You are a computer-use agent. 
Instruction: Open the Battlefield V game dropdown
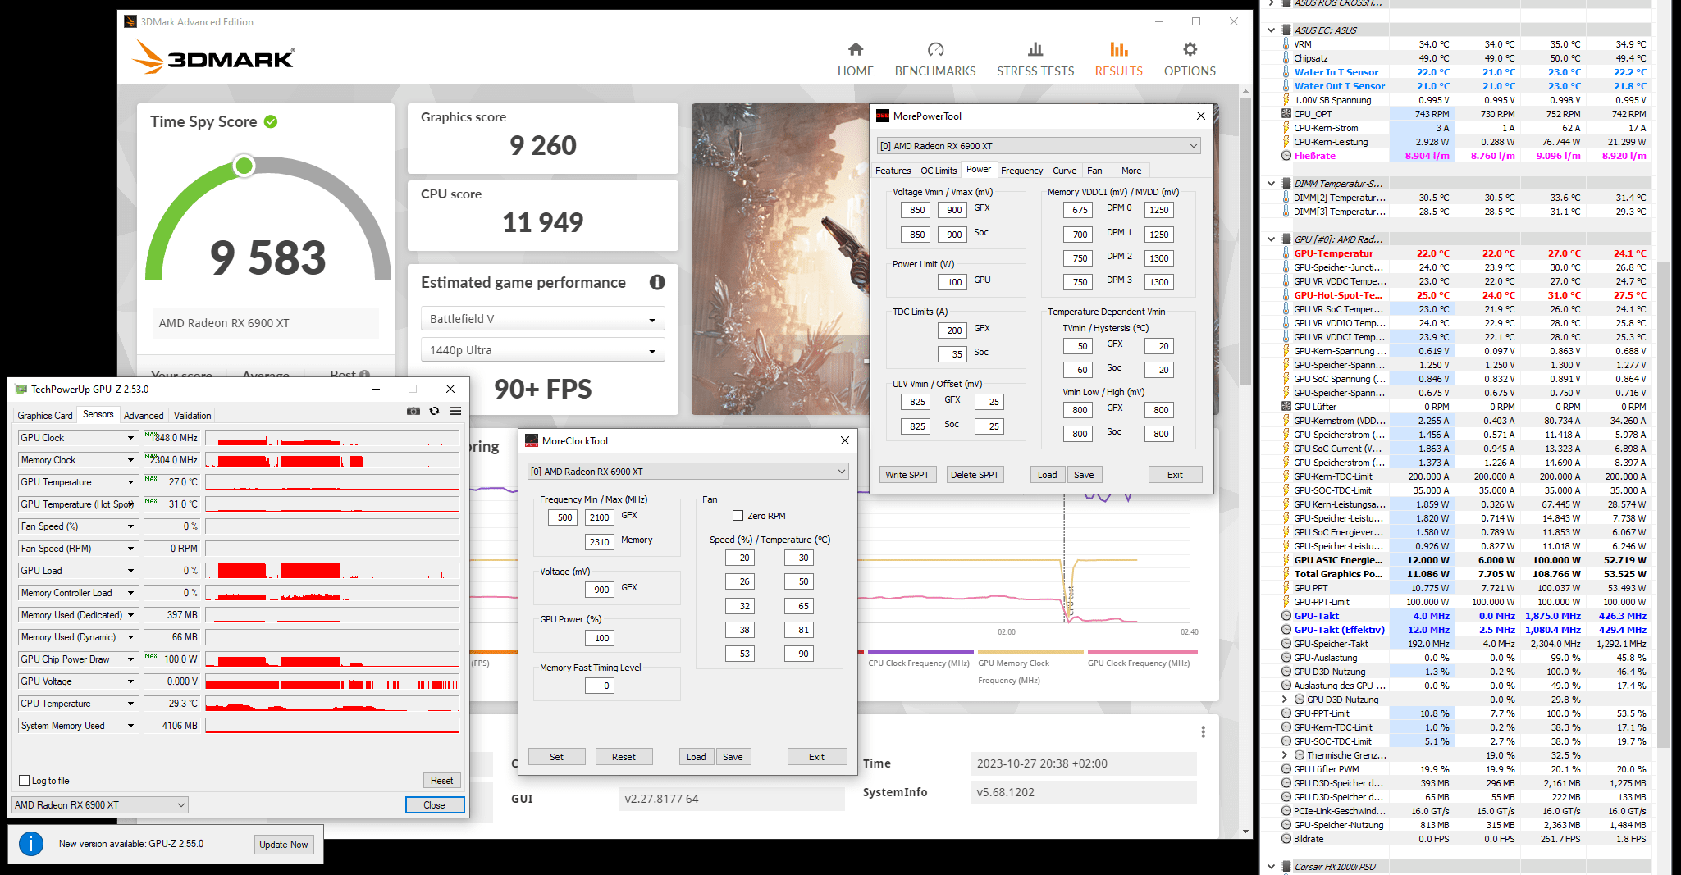click(x=542, y=319)
